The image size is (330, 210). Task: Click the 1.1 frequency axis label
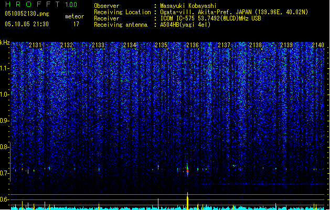(4, 68)
